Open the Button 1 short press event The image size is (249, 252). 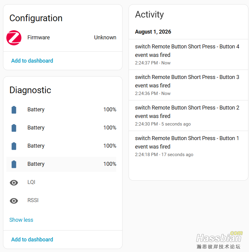188,146
